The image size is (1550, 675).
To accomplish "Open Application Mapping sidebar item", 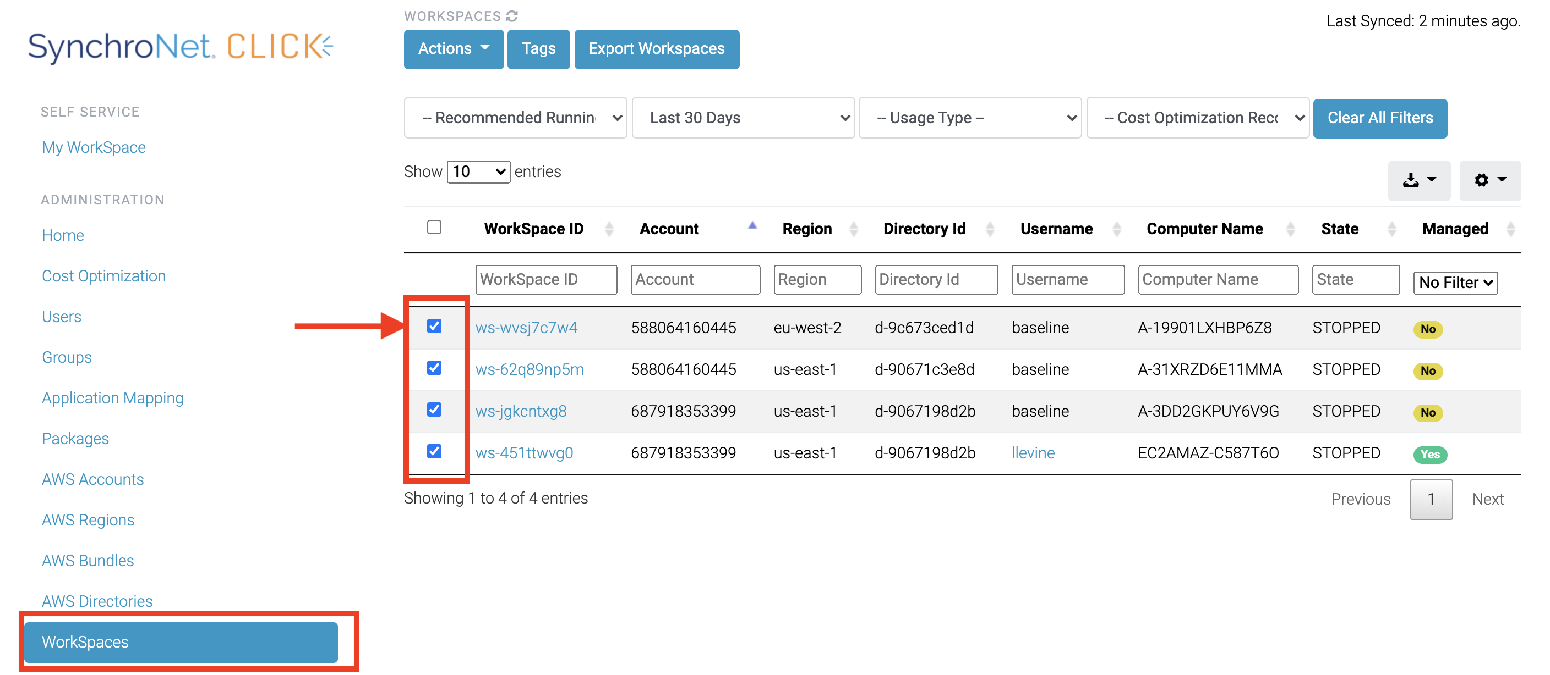I will click(x=112, y=398).
